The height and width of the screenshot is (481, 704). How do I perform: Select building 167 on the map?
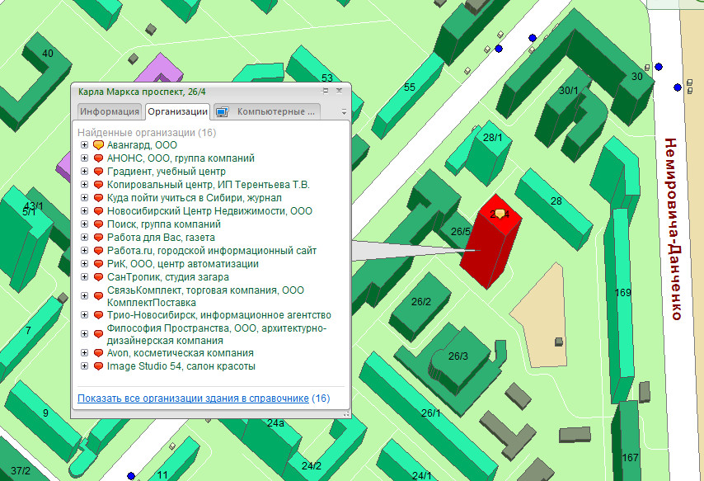point(630,457)
